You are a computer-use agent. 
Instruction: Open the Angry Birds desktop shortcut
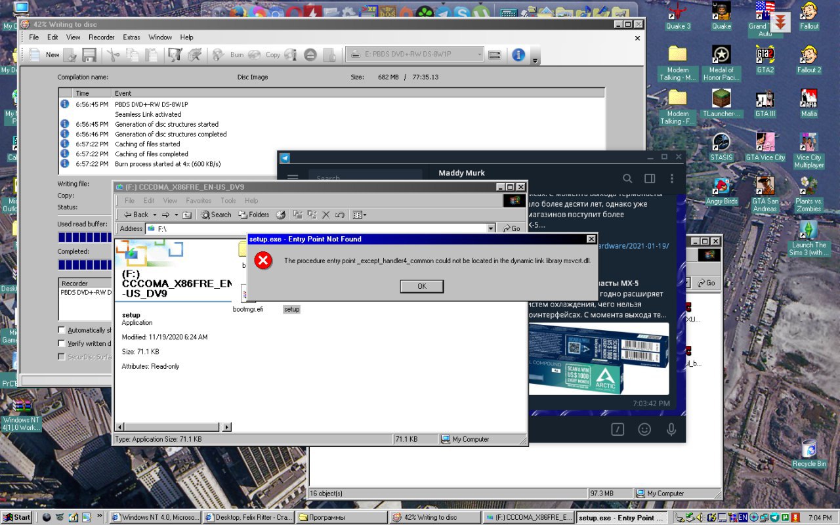pos(721,191)
